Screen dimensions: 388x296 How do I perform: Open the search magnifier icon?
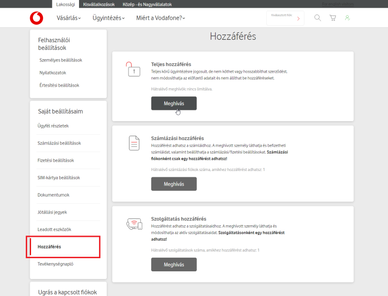pos(318,18)
